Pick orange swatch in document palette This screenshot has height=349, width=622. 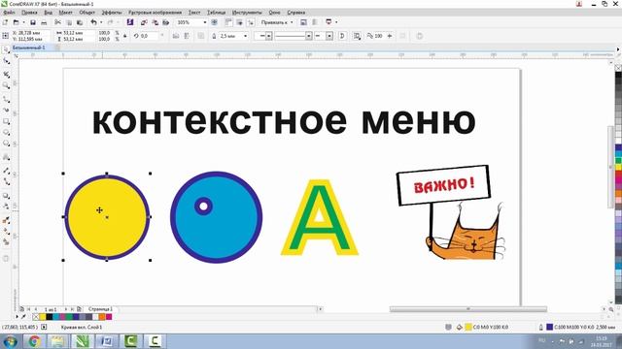(102, 317)
